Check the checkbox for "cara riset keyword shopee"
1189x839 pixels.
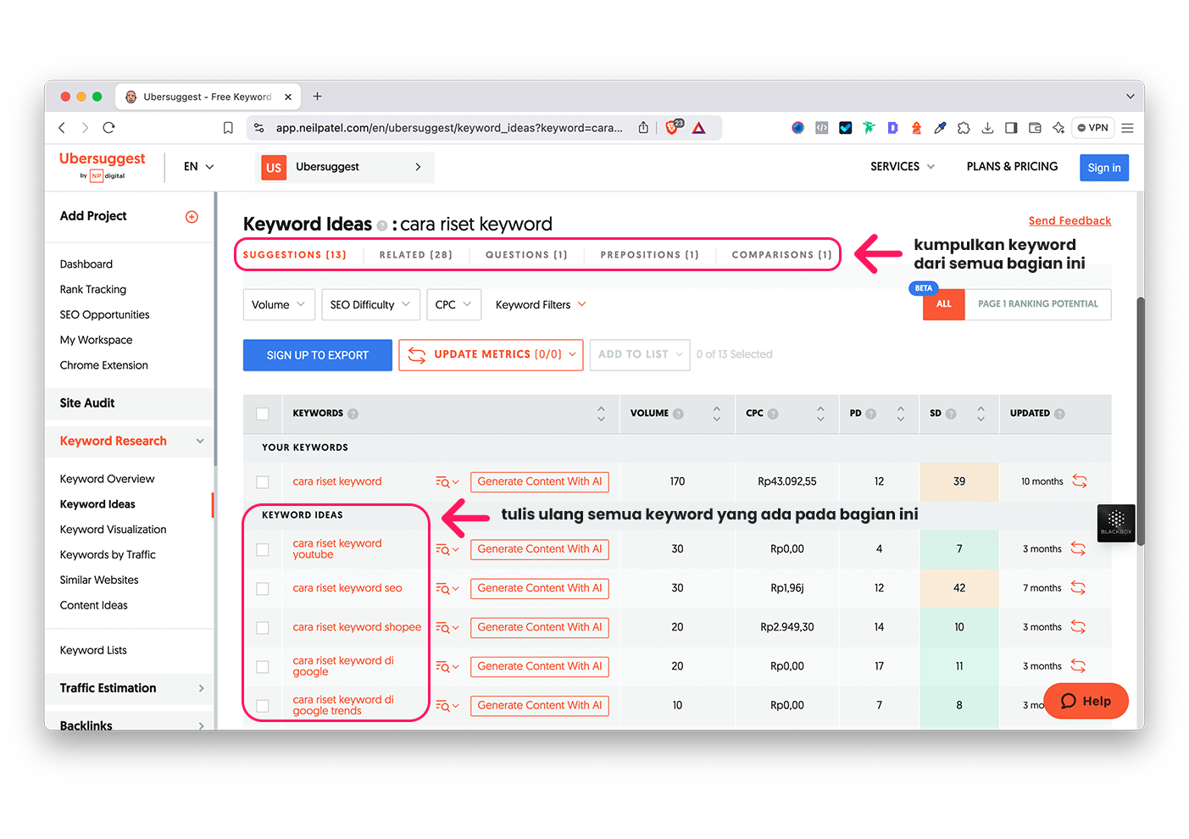pyautogui.click(x=263, y=627)
